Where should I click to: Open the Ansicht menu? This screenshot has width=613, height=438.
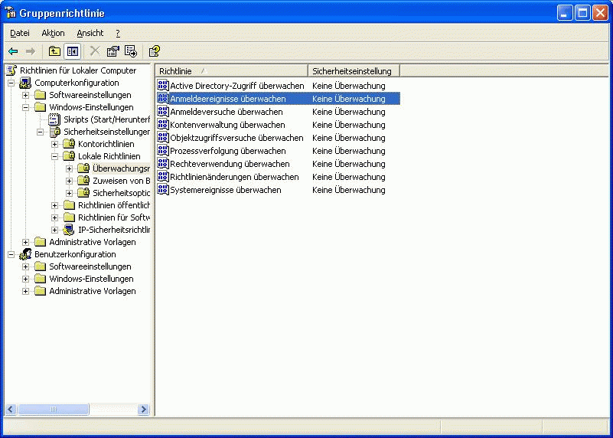click(x=90, y=33)
